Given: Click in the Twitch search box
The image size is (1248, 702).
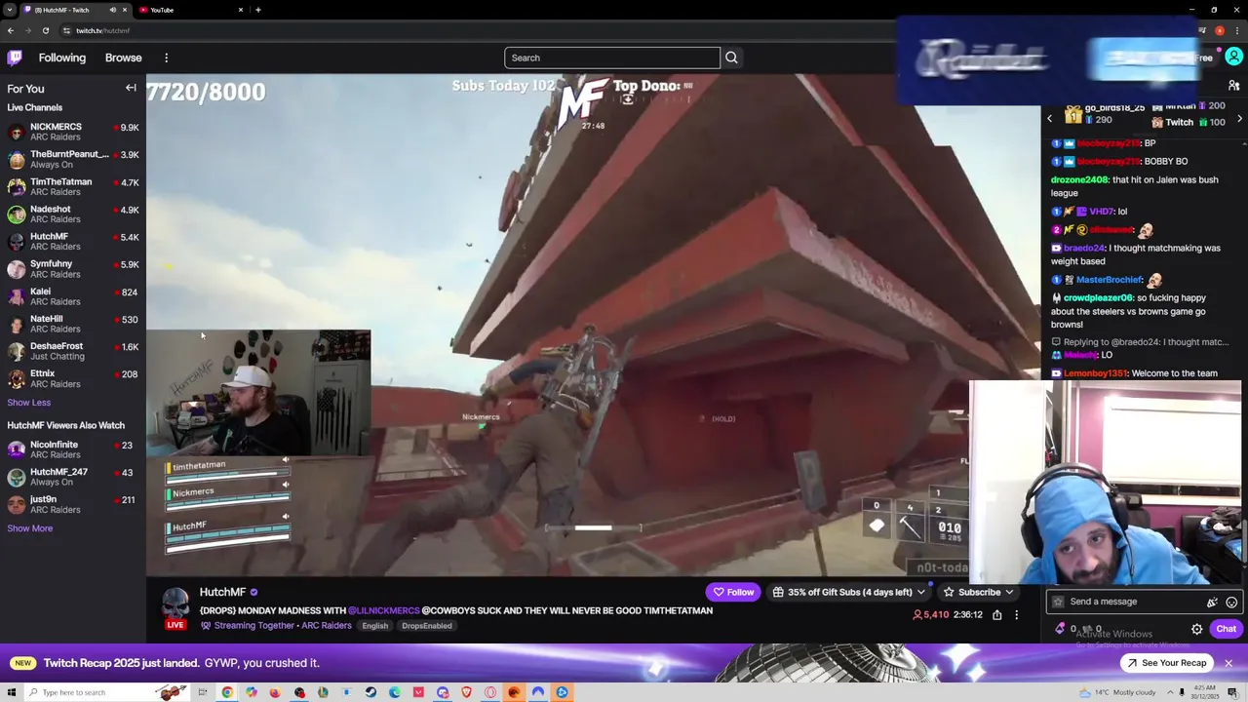Looking at the screenshot, I should tap(612, 58).
